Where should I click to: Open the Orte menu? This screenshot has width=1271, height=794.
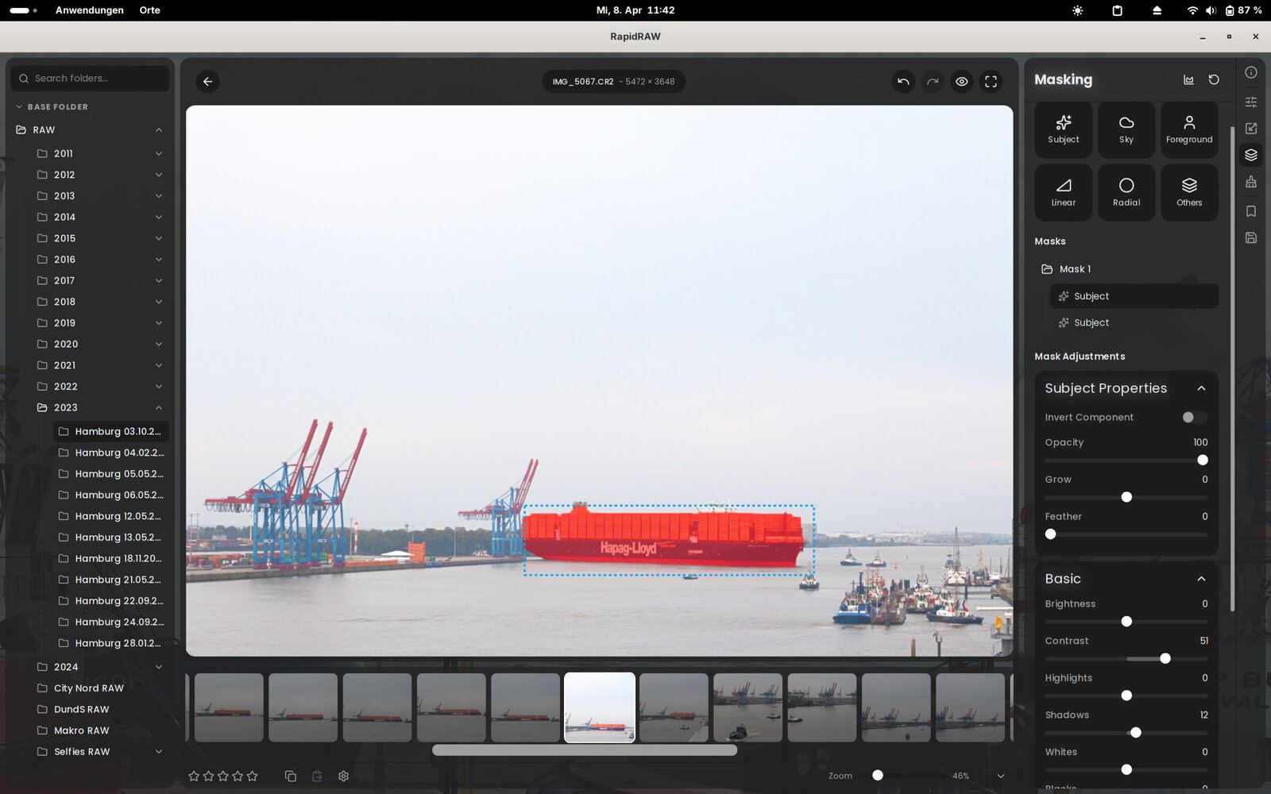click(x=149, y=10)
